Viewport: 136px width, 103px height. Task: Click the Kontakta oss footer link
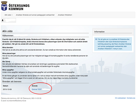click(131, 98)
